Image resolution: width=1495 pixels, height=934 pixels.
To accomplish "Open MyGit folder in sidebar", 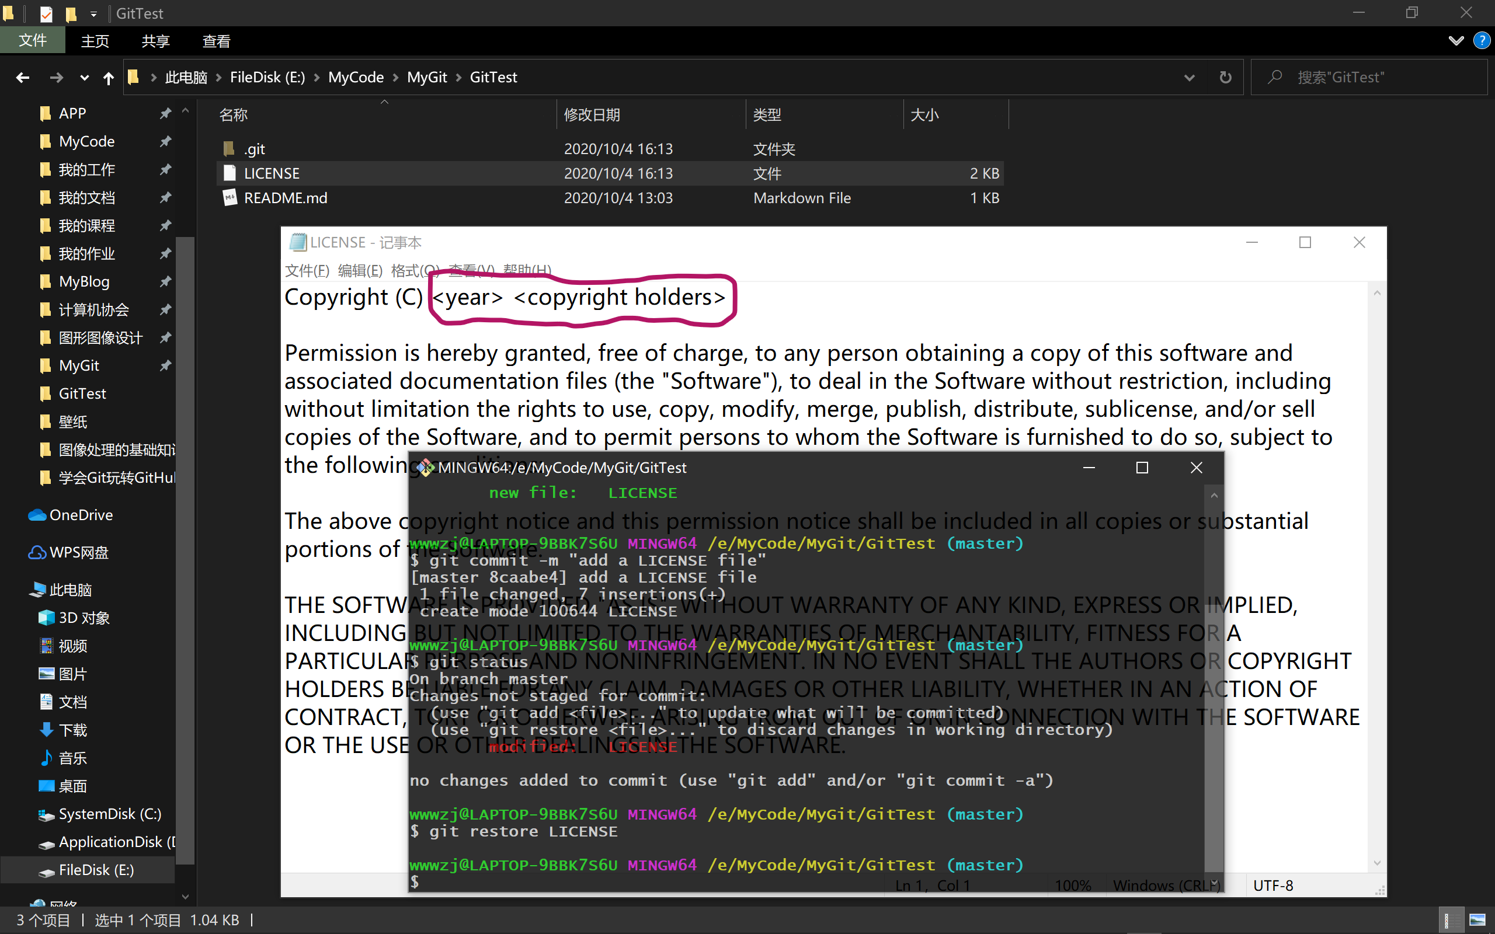I will (x=79, y=365).
